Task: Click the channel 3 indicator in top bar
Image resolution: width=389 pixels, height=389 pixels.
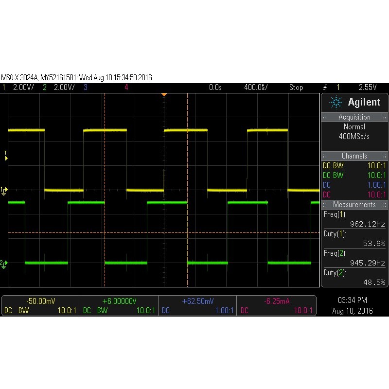Action: point(86,88)
